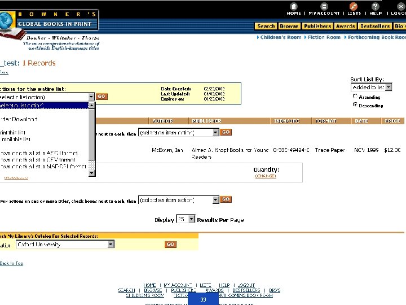The image size is (406, 305).
Task: Sort by the AUTHOR column header
Action: point(162,121)
